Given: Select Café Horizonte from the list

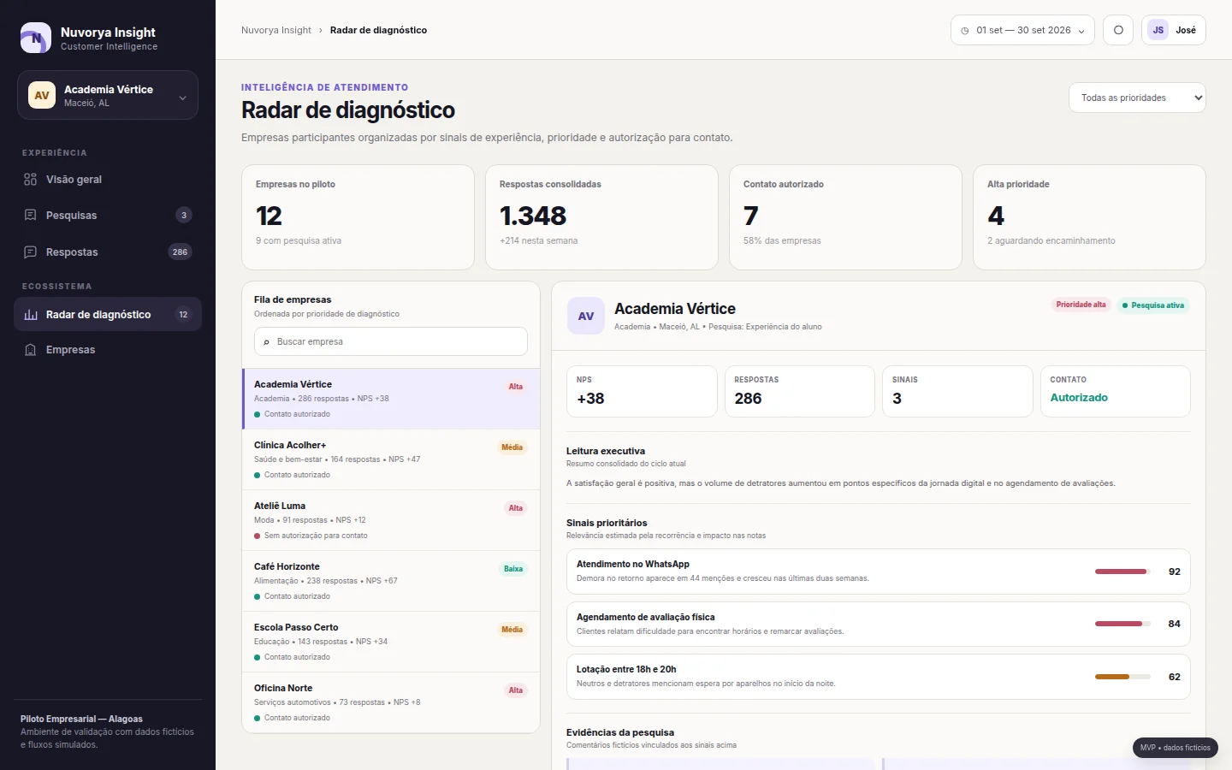Looking at the screenshot, I should (x=391, y=581).
